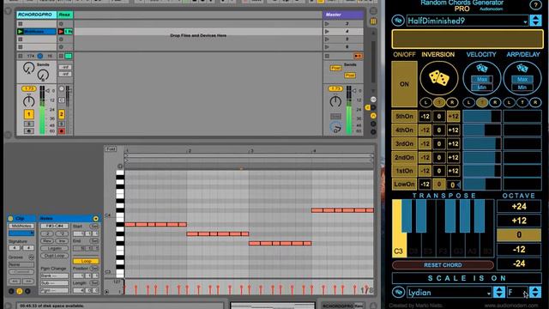Click the Groove hot-swap icon

[x=31, y=257]
